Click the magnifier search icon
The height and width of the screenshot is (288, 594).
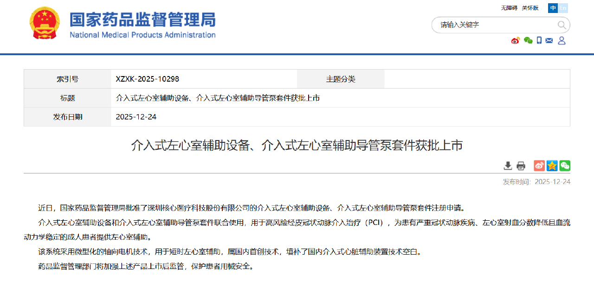click(562, 25)
